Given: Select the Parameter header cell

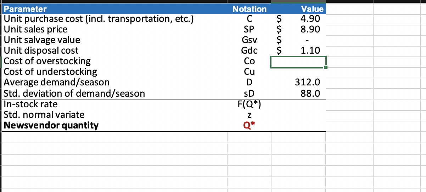Looking at the screenshot, I should pos(115,9).
